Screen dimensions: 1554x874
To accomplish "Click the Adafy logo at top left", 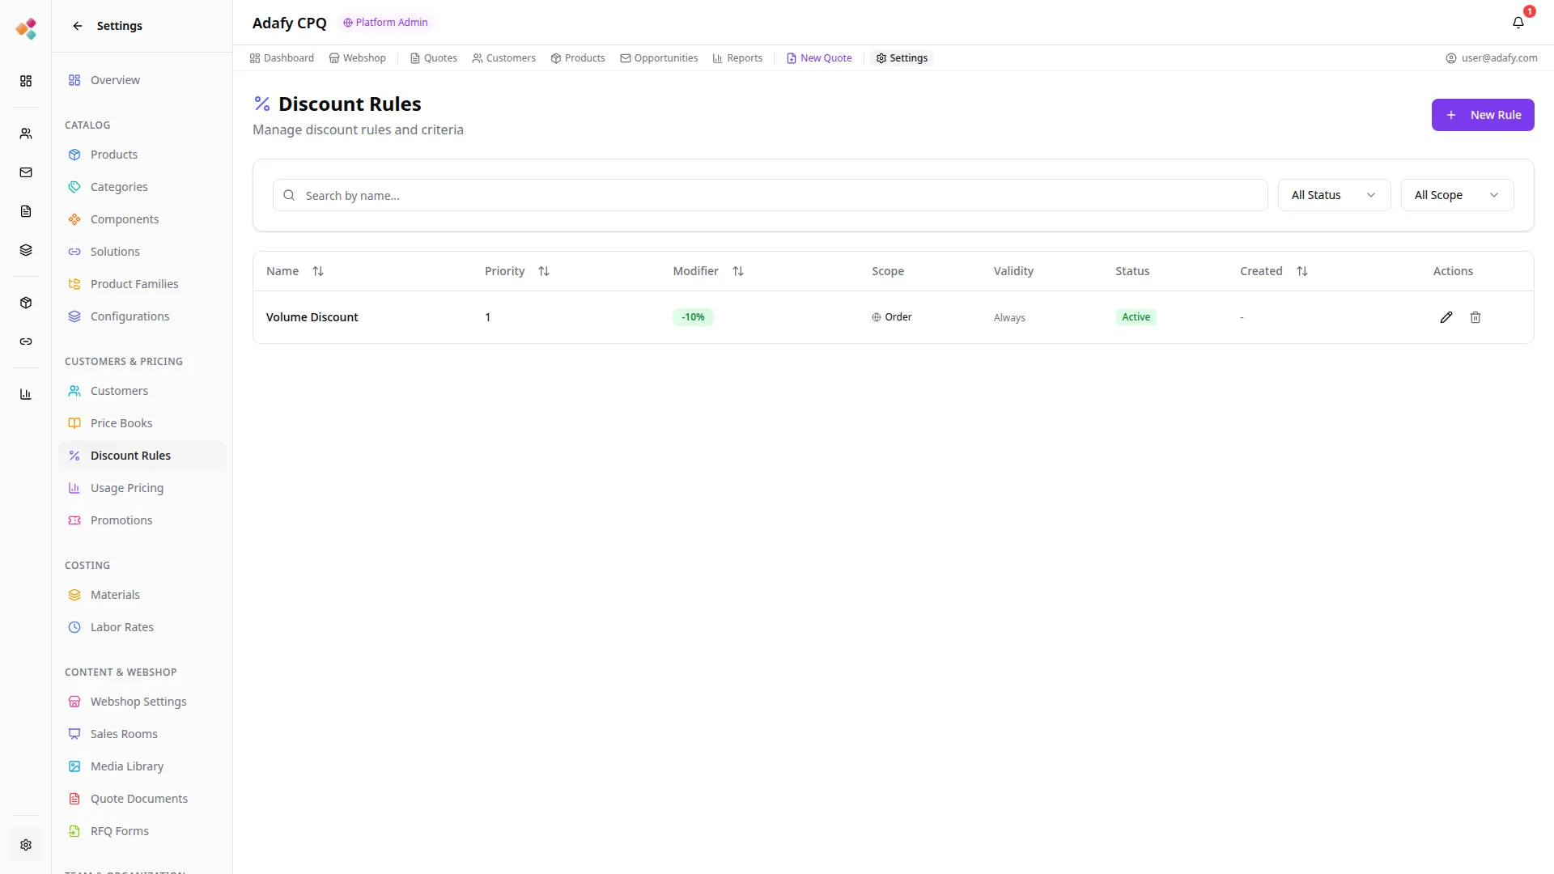I will pyautogui.click(x=26, y=29).
